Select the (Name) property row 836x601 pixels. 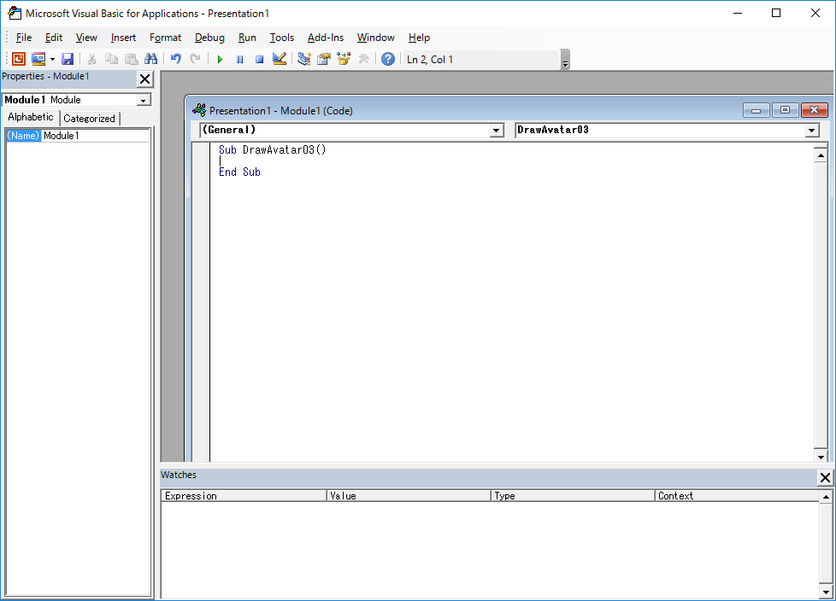tap(78, 136)
